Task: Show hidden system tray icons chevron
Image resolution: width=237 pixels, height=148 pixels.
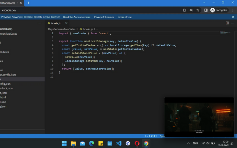Action: coord(188,143)
